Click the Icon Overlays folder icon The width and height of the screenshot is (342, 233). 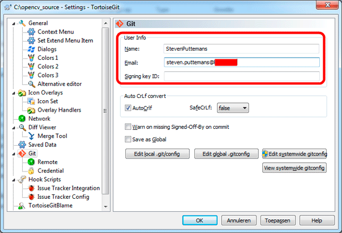click(22, 93)
